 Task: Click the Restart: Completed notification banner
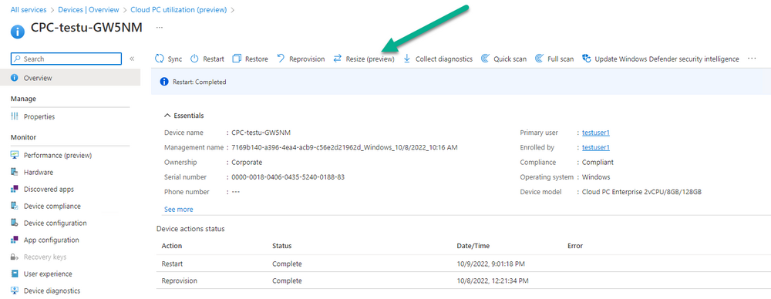click(x=461, y=82)
